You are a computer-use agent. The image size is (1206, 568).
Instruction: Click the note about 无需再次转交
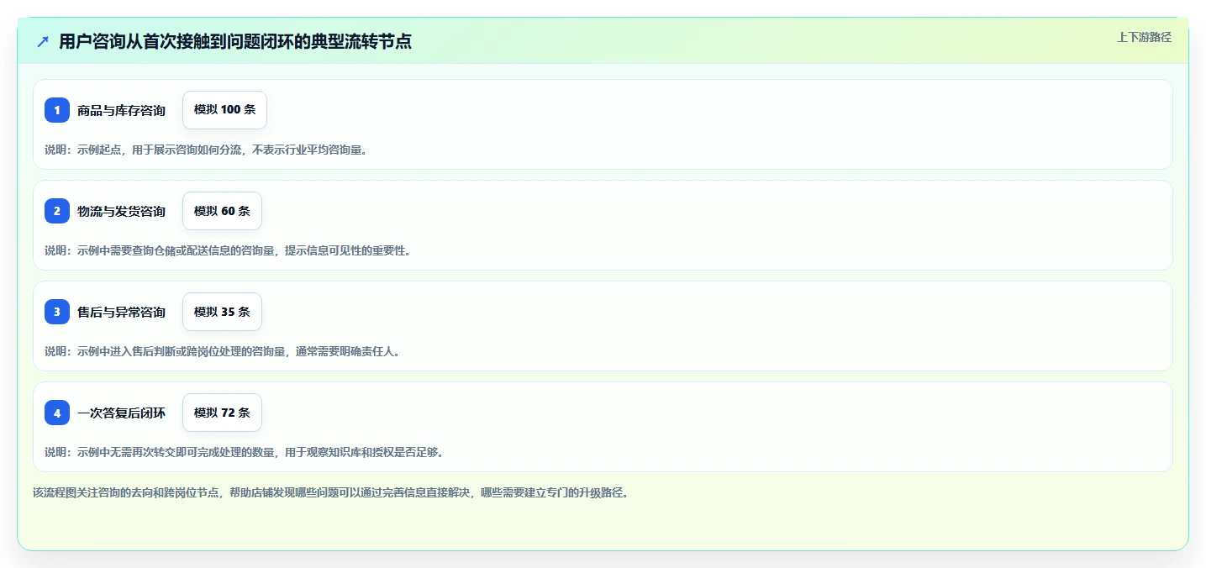coord(244,452)
